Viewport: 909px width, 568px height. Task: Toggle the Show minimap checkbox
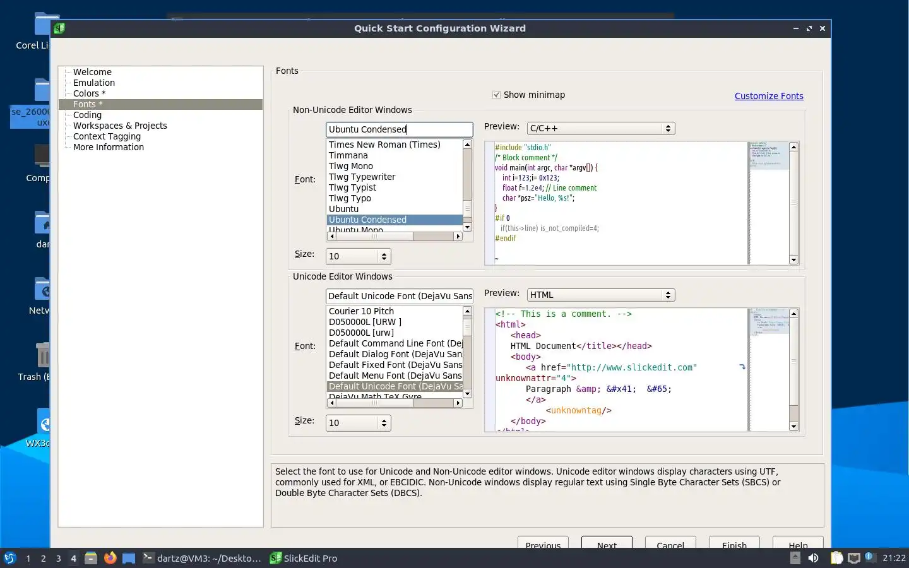click(x=496, y=95)
